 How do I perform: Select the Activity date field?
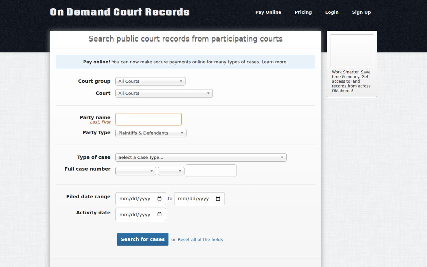141,215
